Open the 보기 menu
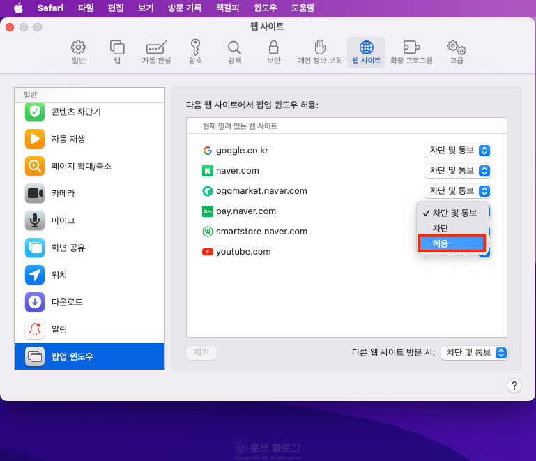 (x=146, y=8)
